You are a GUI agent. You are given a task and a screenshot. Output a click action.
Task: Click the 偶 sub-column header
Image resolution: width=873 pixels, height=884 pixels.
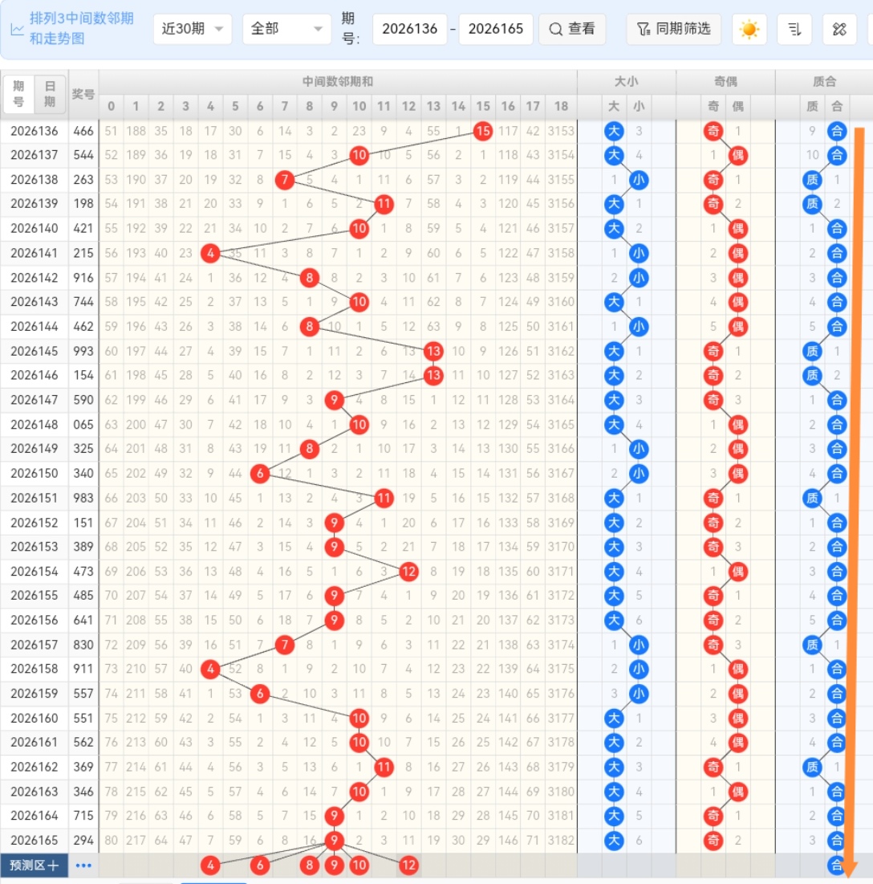737,107
